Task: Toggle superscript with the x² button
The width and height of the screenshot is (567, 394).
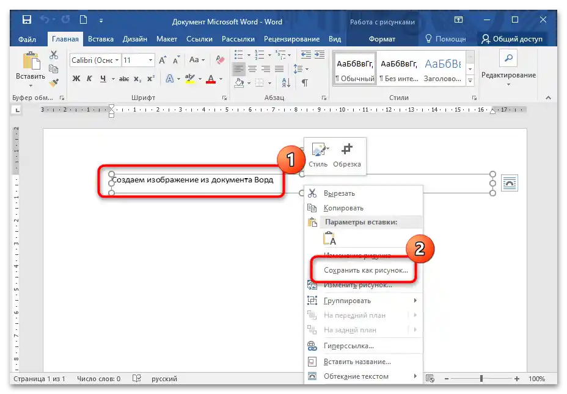Action: (x=151, y=79)
